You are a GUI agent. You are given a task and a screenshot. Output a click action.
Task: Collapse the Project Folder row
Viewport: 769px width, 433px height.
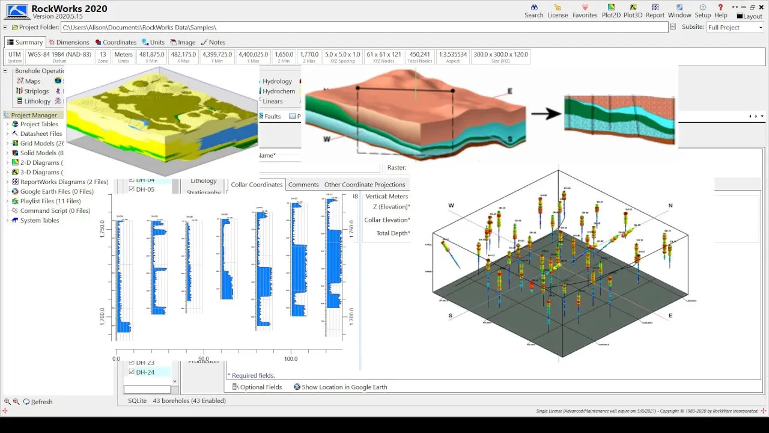pyautogui.click(x=5, y=27)
